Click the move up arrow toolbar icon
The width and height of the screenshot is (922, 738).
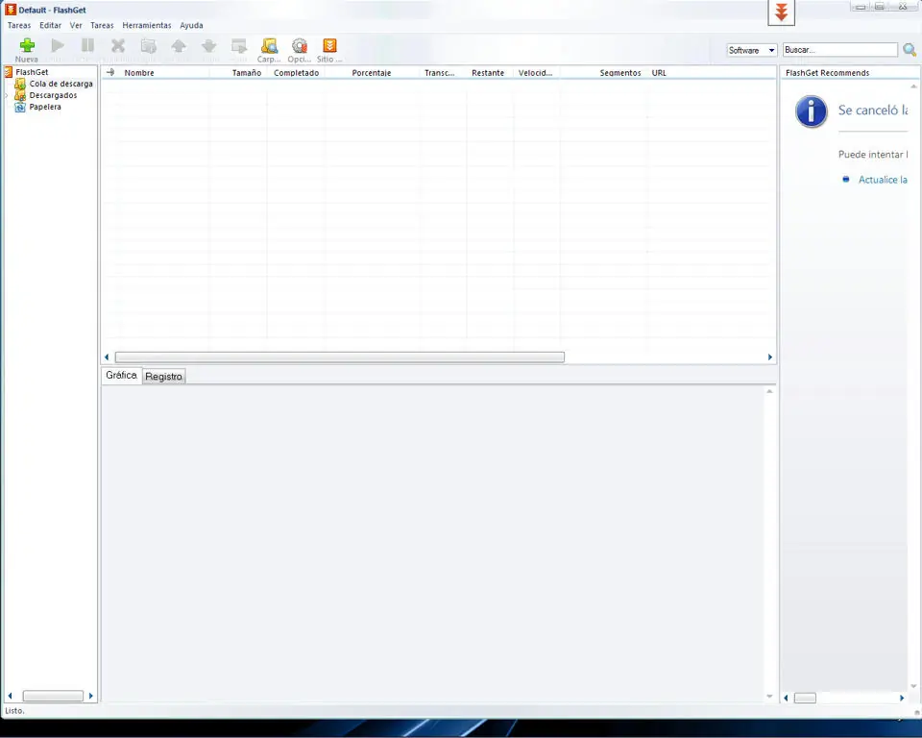click(179, 45)
